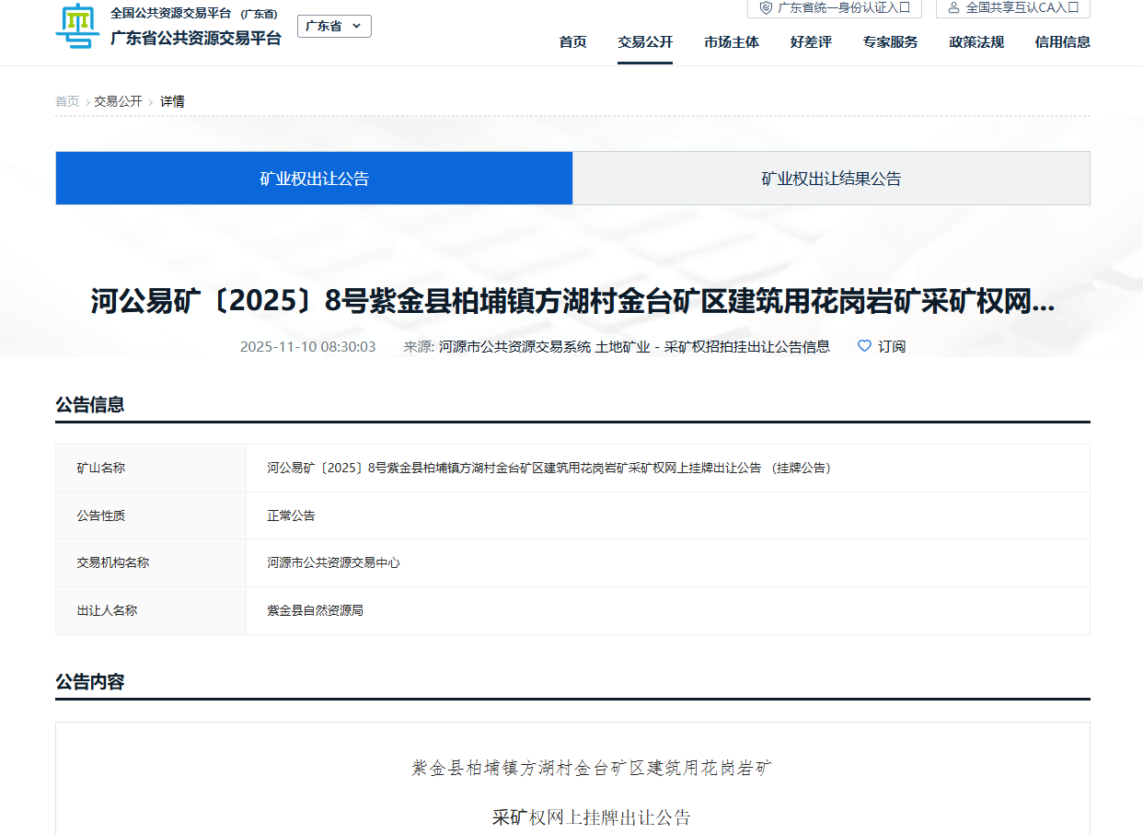Select the 好差评 menu item

[x=811, y=42]
